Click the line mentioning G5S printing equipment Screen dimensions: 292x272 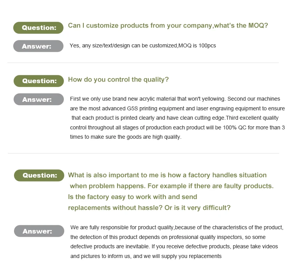(x=177, y=108)
